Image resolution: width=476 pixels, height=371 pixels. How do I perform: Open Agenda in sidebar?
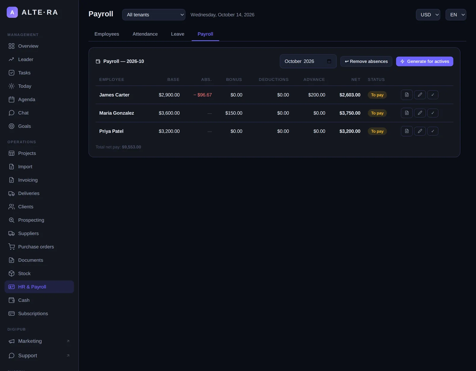tap(39, 99)
